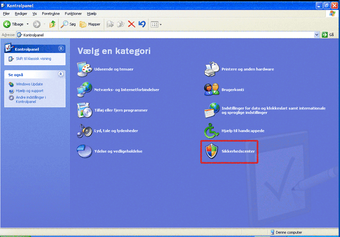Screen dimensions: 340x237
Task: Open the Vis menu
Action: click(35, 14)
